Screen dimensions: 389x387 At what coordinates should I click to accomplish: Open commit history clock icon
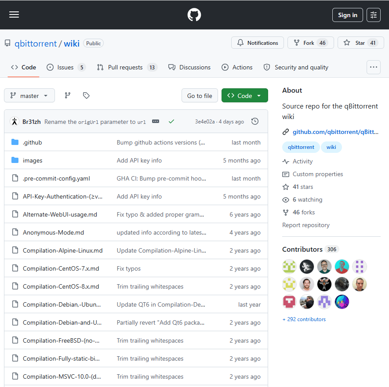[x=255, y=122]
